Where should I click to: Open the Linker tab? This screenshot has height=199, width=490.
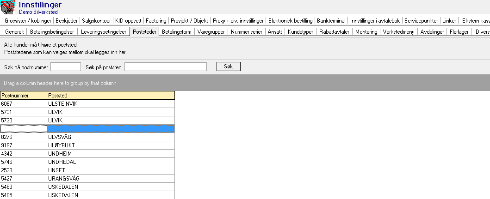449,21
